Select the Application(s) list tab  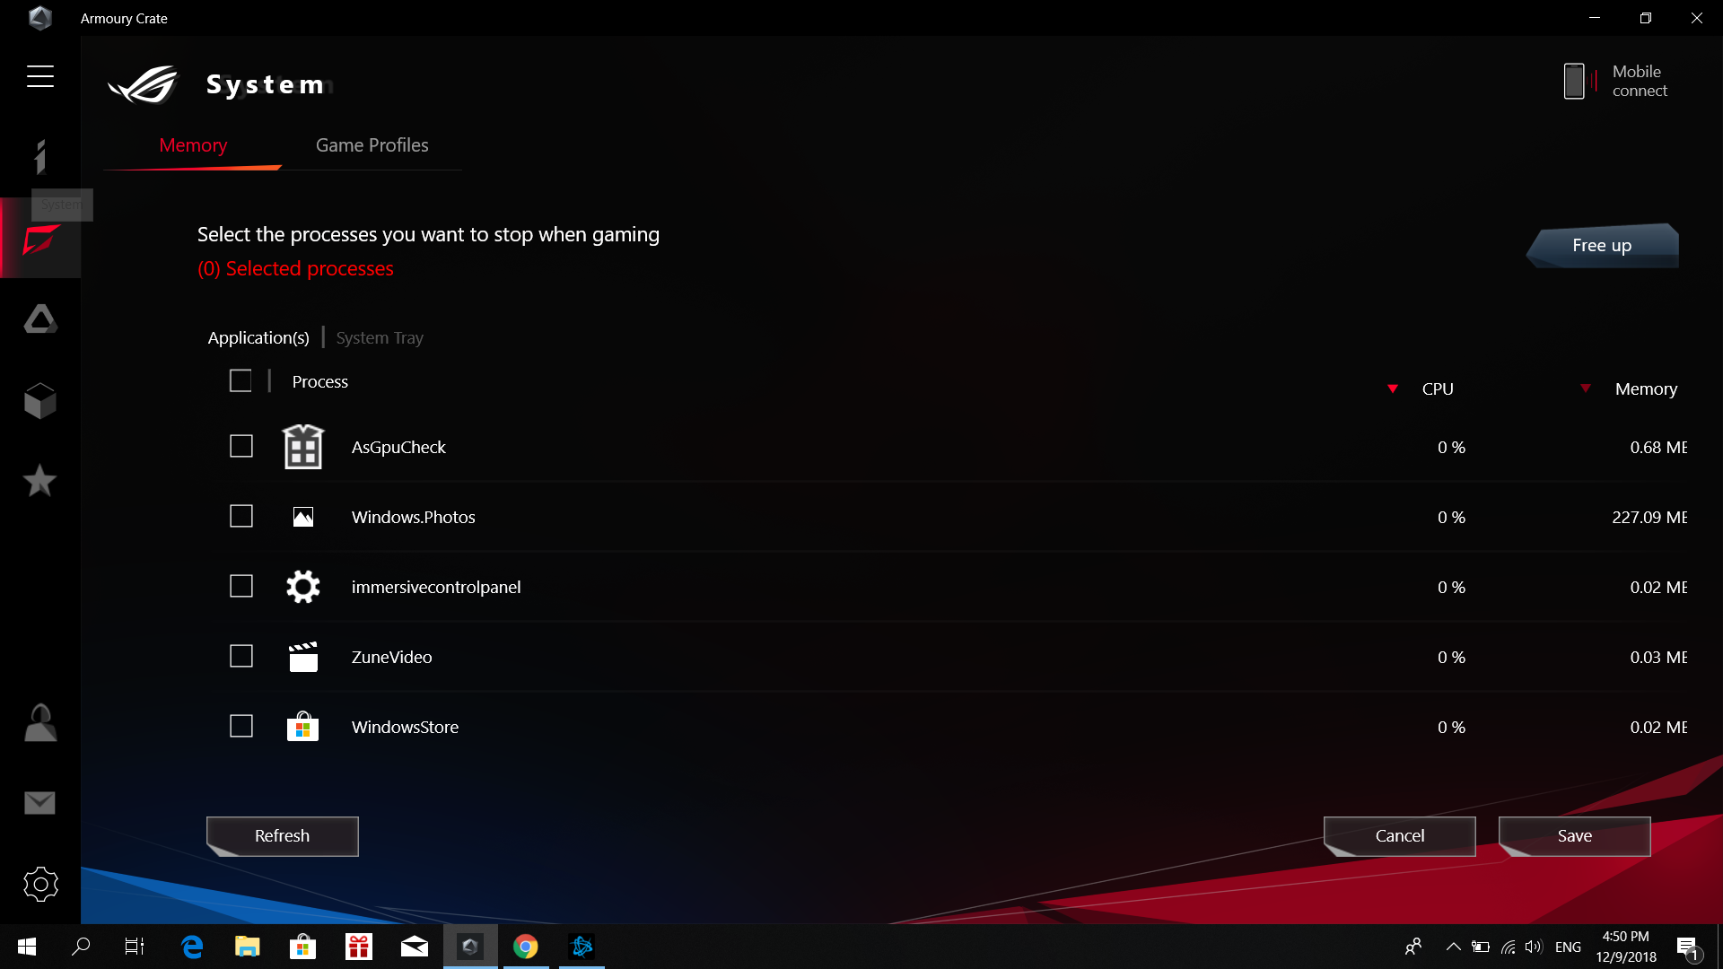pos(258,337)
